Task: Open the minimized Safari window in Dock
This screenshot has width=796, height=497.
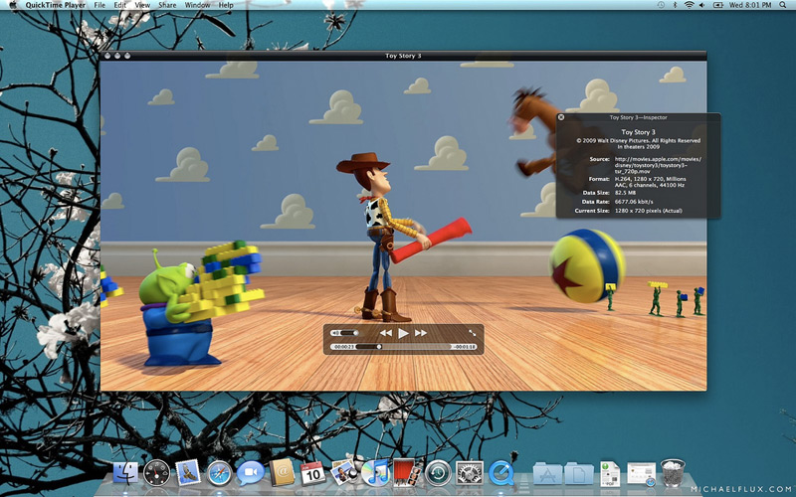Action: (641, 474)
